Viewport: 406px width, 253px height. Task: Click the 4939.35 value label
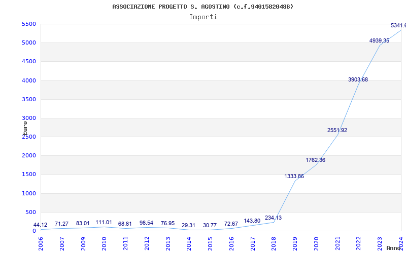click(x=379, y=40)
